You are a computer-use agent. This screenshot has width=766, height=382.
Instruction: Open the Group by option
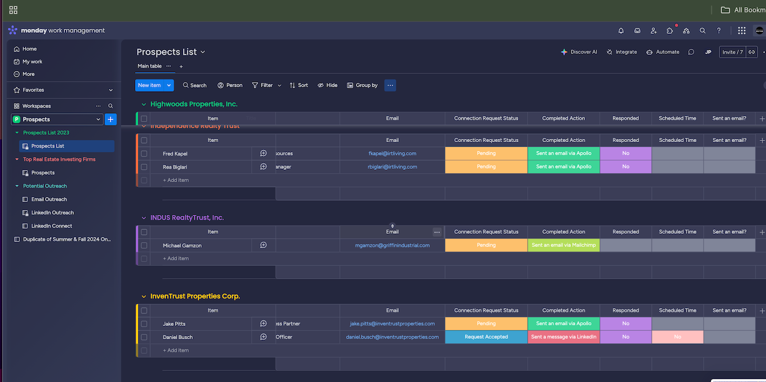click(362, 86)
